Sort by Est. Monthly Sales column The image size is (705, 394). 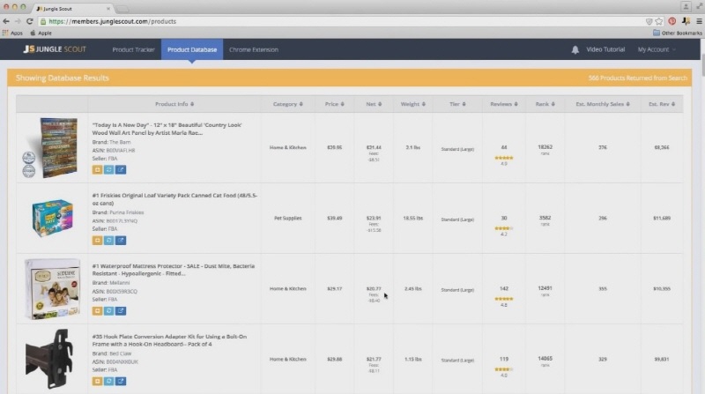point(603,104)
